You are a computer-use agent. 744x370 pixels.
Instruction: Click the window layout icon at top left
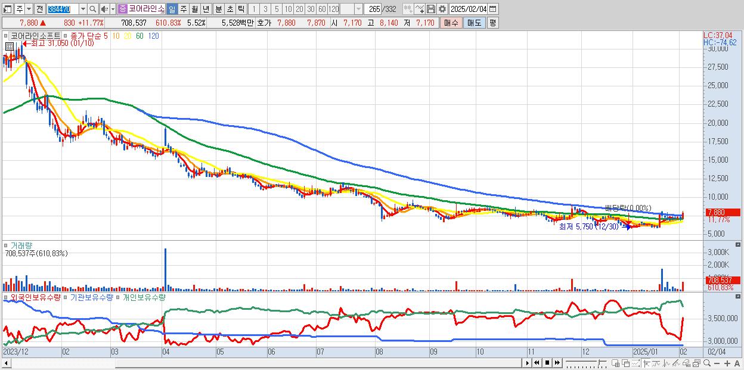pos(8,9)
